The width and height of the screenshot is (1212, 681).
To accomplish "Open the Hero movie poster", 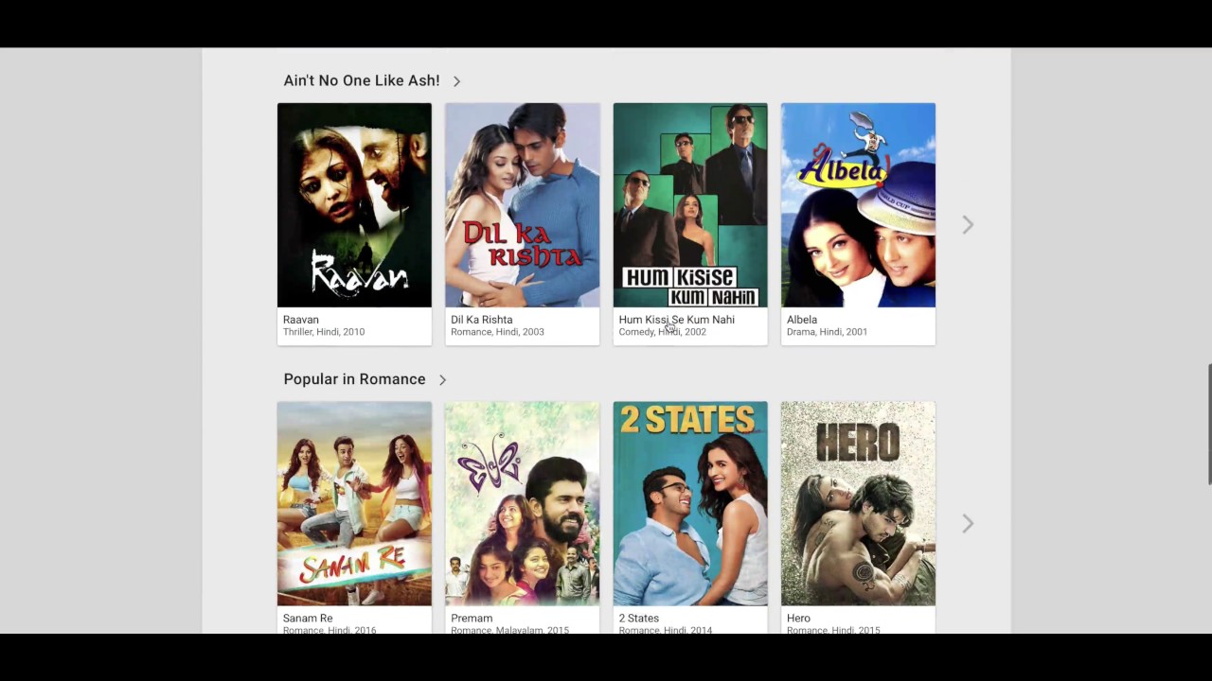I will point(858,503).
